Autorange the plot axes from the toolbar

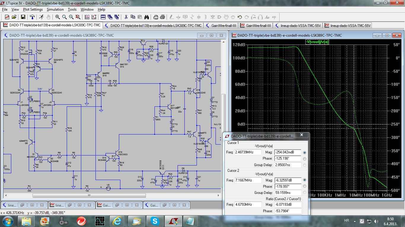click(x=94, y=17)
